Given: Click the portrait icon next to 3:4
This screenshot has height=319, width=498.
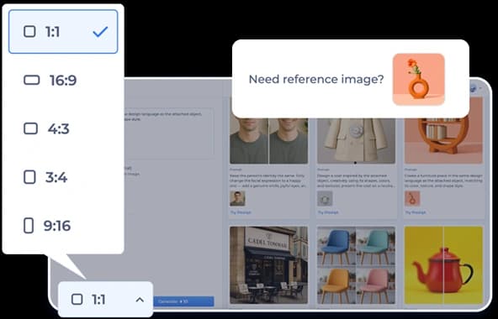Looking at the screenshot, I should coord(29,177).
